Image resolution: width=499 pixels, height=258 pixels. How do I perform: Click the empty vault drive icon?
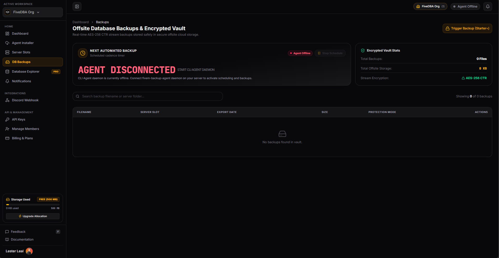(282, 134)
